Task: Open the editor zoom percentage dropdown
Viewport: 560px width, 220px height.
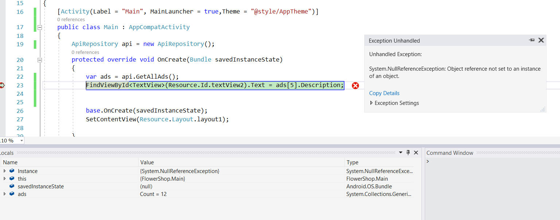Action: pyautogui.click(x=22, y=141)
